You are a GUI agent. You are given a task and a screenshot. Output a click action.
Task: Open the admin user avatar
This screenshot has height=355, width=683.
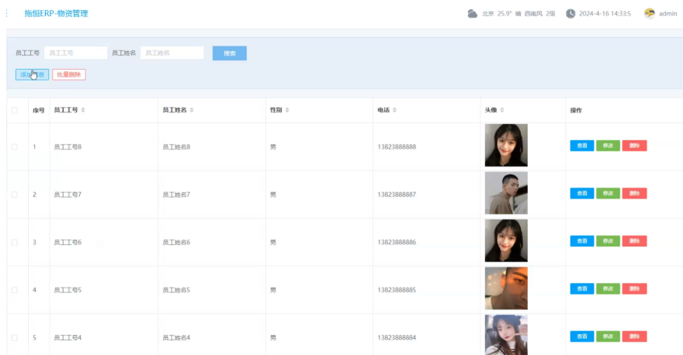(x=650, y=13)
